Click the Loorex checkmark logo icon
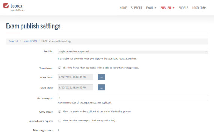Image resolution: width=214 pixels, height=135 pixels. click(x=6, y=6)
